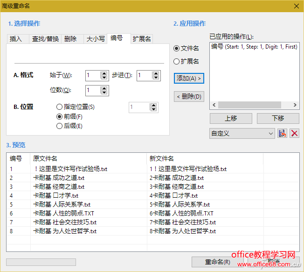
Task: Select original file row 卡耐基 人际关系学.txt
Action: 62,205
